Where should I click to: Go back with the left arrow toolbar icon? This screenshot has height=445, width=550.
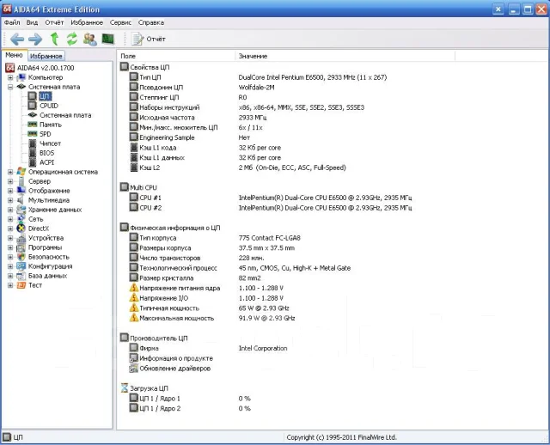point(17,39)
